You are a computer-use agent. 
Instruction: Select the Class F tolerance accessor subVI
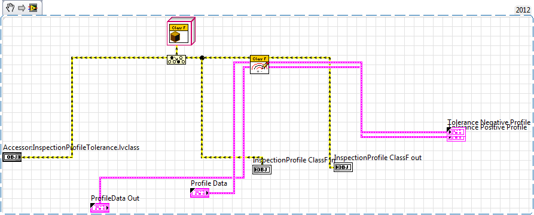(x=260, y=64)
